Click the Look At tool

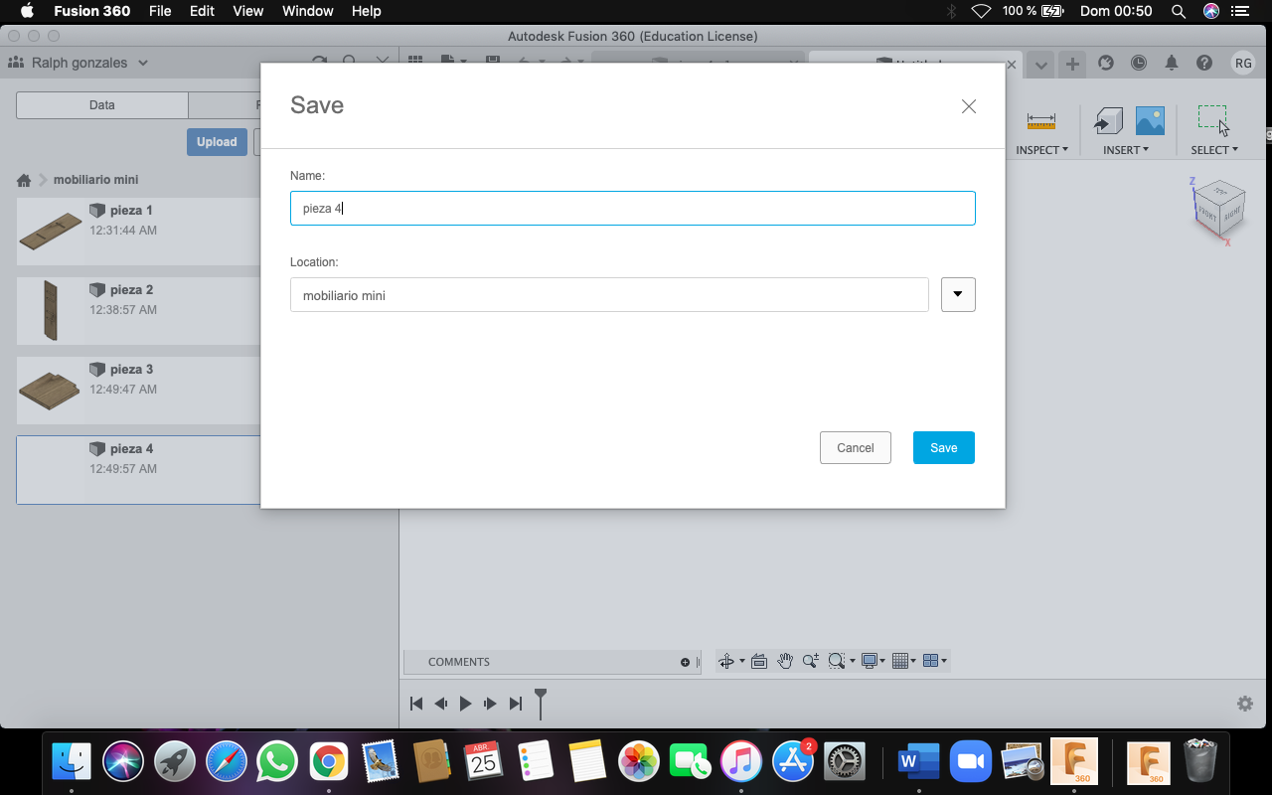[759, 661]
